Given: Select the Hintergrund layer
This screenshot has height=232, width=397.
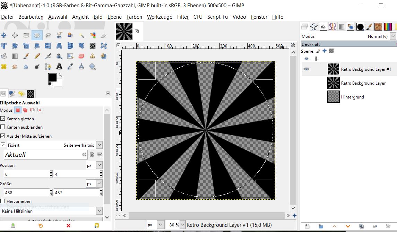Looking at the screenshot, I should (352, 97).
